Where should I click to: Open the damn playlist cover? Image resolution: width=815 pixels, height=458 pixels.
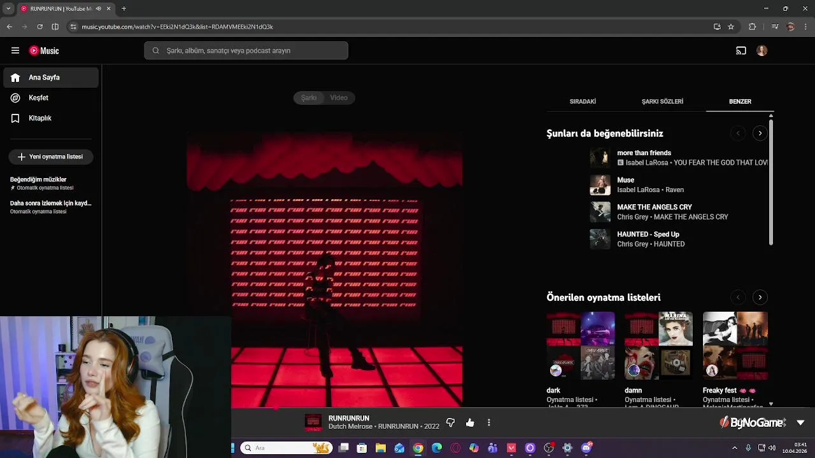[658, 346]
